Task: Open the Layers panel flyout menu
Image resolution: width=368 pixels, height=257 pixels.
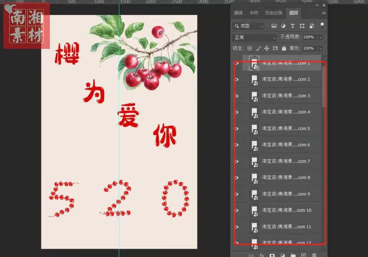Action: 324,13
